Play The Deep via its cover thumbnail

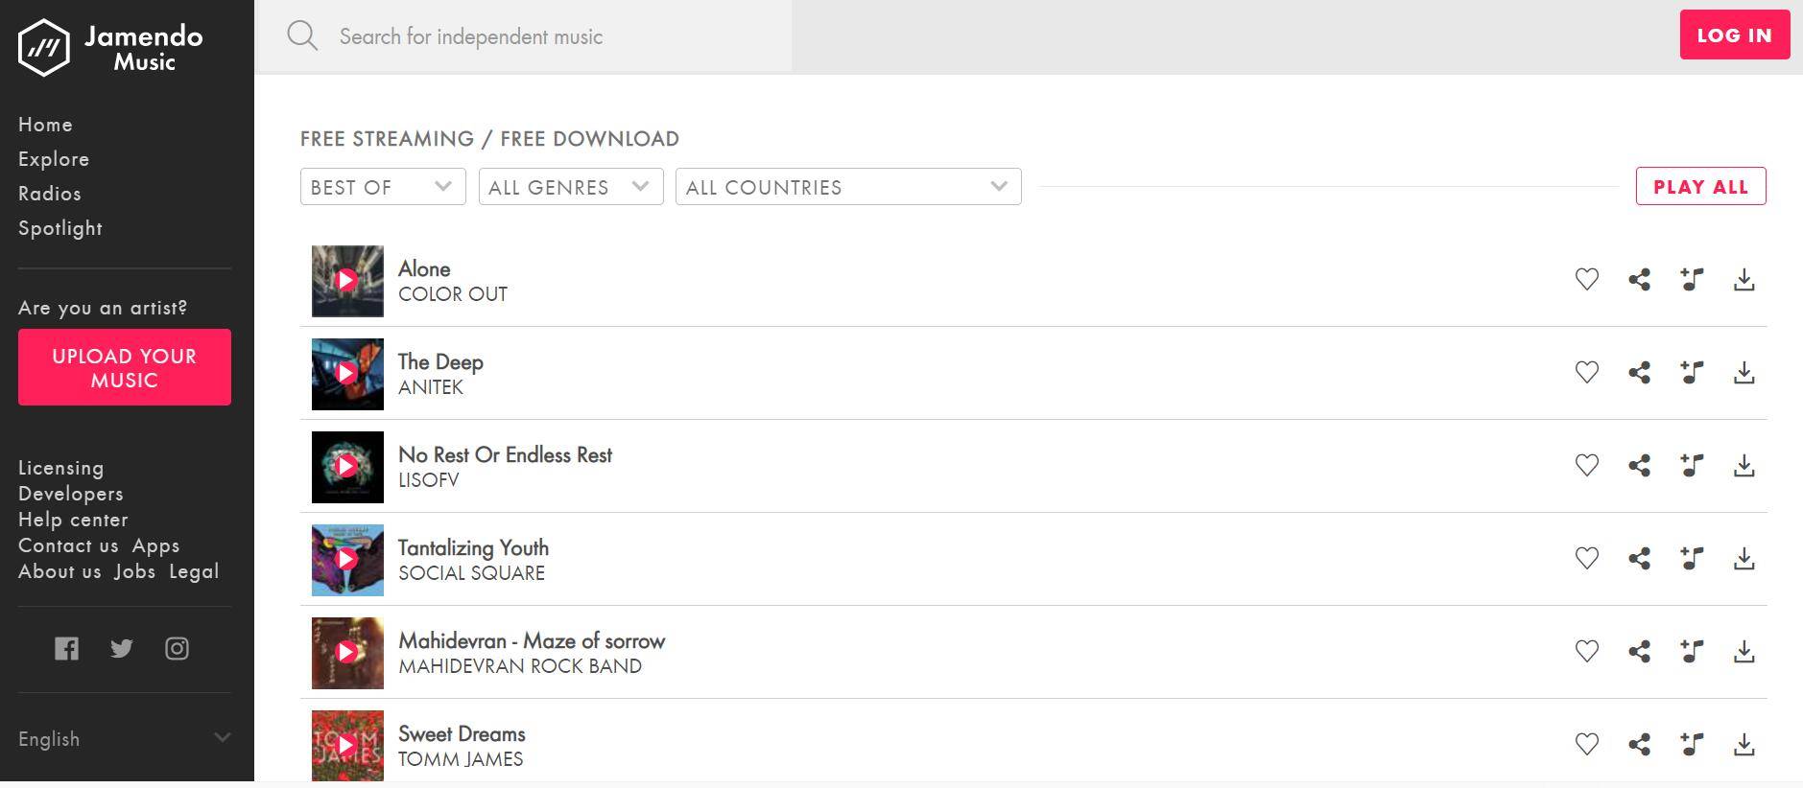click(347, 374)
